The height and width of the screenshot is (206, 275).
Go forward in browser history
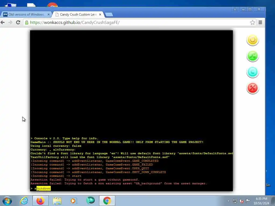point(10,23)
